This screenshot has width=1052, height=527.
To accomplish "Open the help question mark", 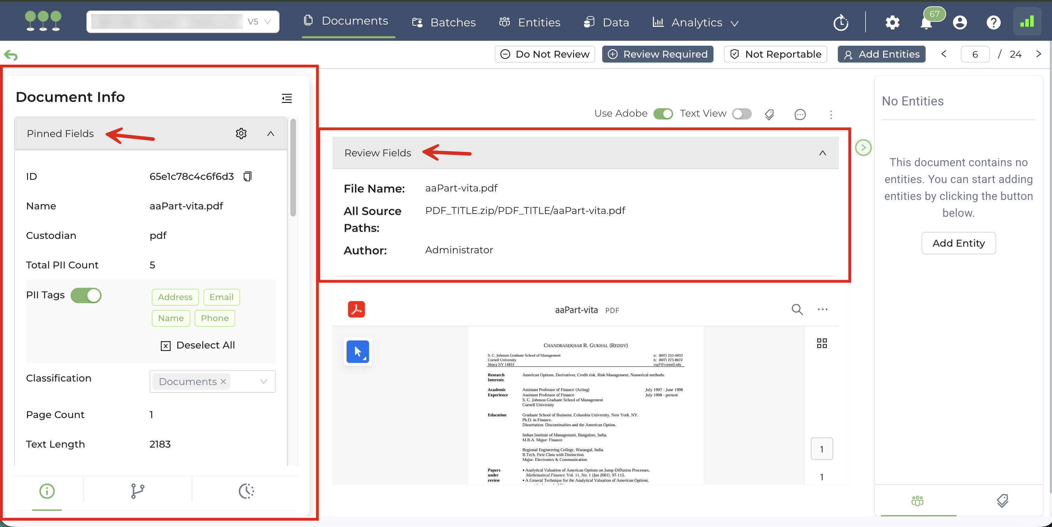I will pos(993,22).
